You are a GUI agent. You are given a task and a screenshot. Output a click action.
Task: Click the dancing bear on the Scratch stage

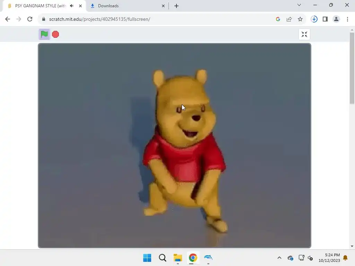(184, 150)
